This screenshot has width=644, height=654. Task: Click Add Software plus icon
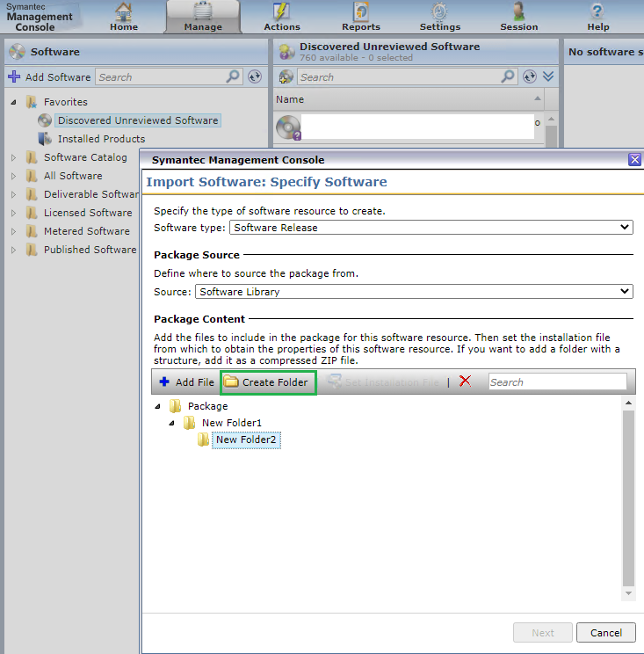click(x=14, y=76)
